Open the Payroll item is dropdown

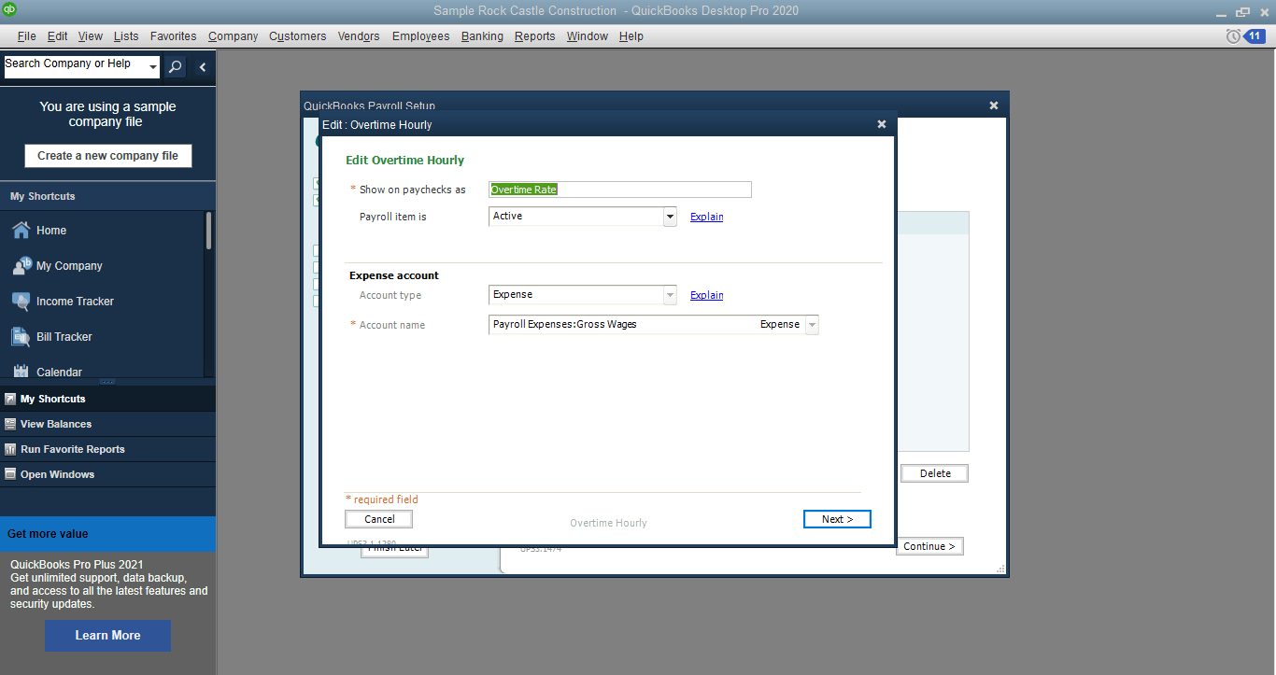[x=670, y=217]
